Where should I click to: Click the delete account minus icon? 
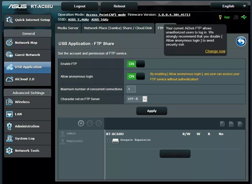[x=90, y=123]
